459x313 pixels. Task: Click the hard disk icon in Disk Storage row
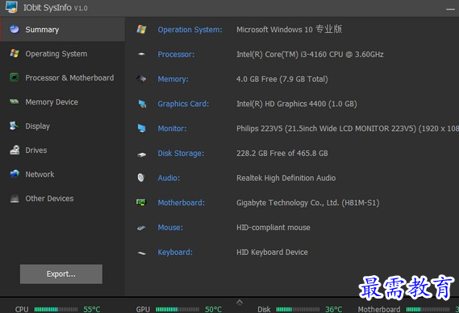(142, 154)
